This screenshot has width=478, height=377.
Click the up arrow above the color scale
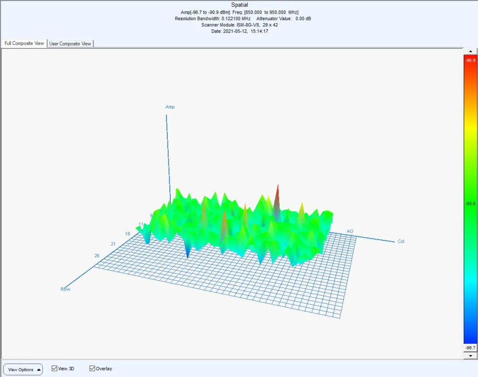(x=470, y=51)
